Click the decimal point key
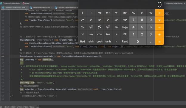The image size is (186, 108). (x=151, y=42)
